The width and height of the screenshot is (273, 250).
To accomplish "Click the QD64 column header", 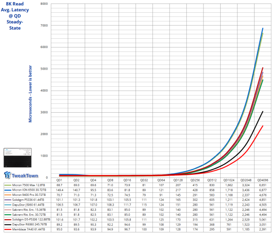I will 161,180.
